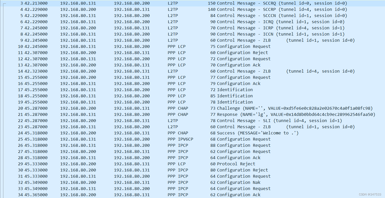The width and height of the screenshot is (385, 198).
Task: Select packet 16 Configuration Ack length 79
Action: 192,84
